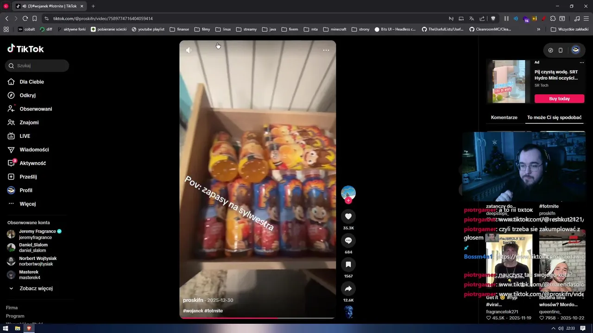Mute the TikTok video with the speaker icon
The image size is (593, 333).
click(x=189, y=50)
